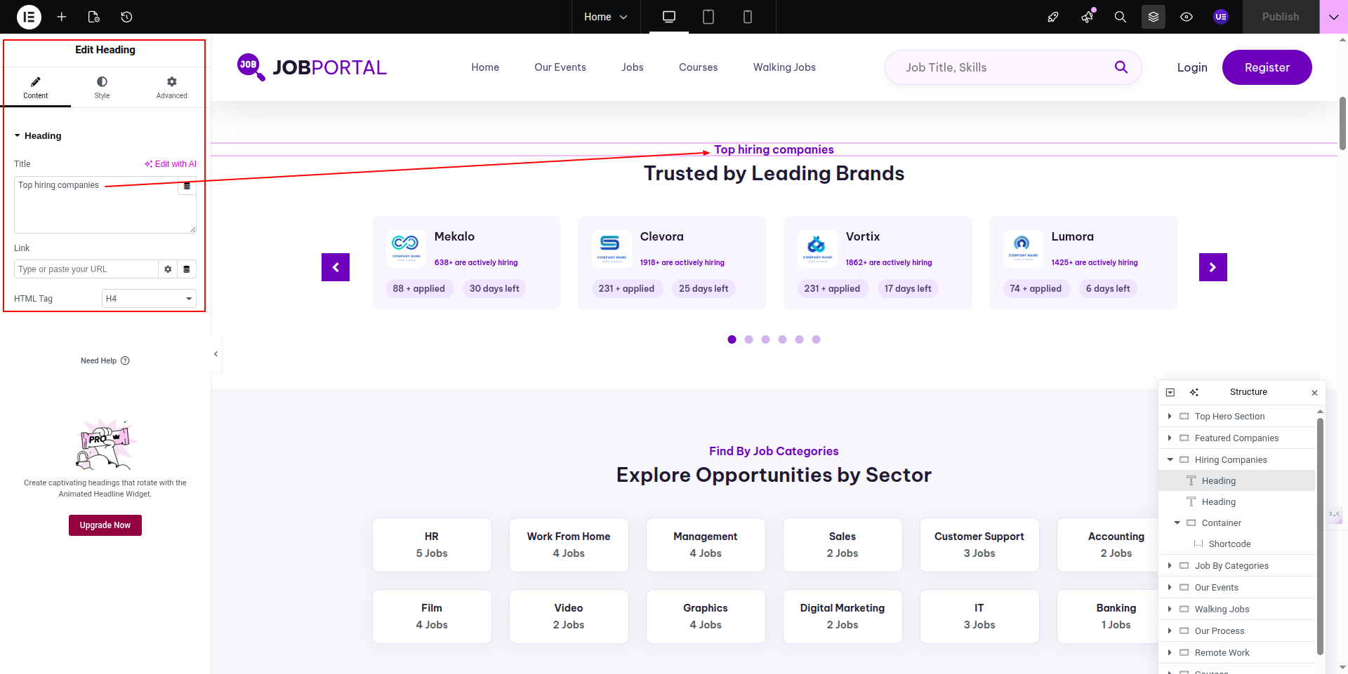Open the History clock icon
The width and height of the screenshot is (1348, 674).
[126, 17]
